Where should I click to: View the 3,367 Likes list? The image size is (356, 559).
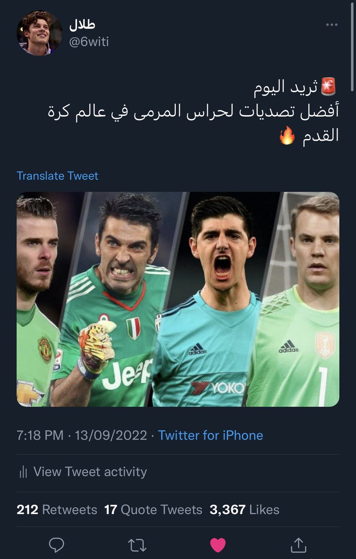pyautogui.click(x=245, y=510)
